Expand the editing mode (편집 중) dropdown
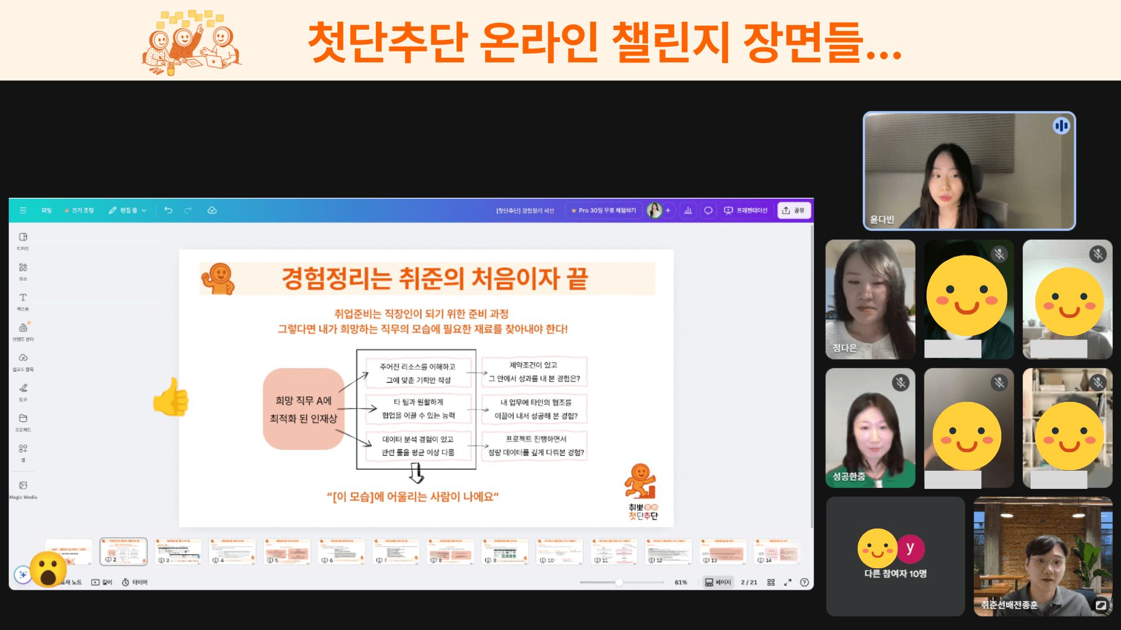 tap(128, 211)
